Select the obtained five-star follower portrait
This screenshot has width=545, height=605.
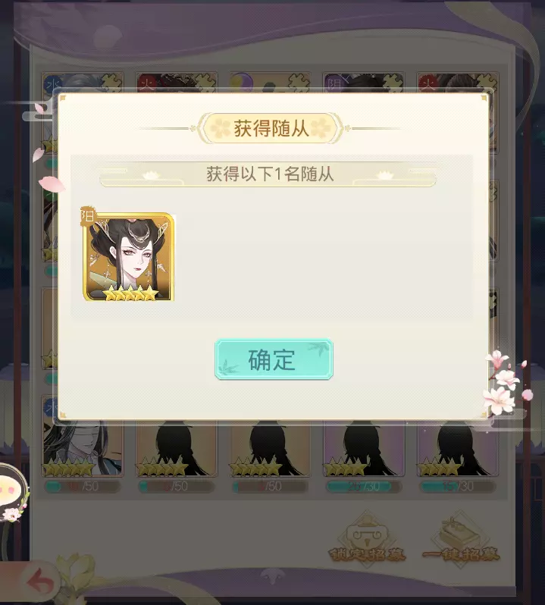coord(128,256)
